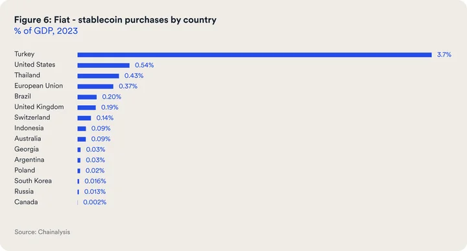Viewport: 467px width, 251px height.
Task: Click the Switzerland bar
Action: [x=84, y=118]
